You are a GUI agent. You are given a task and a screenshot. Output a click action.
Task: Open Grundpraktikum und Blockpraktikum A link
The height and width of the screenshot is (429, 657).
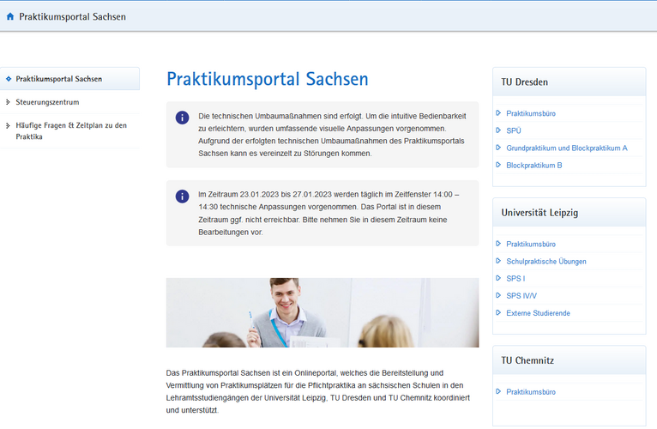tap(567, 148)
